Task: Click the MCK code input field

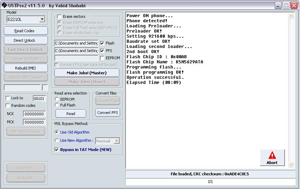Action: [34, 122]
